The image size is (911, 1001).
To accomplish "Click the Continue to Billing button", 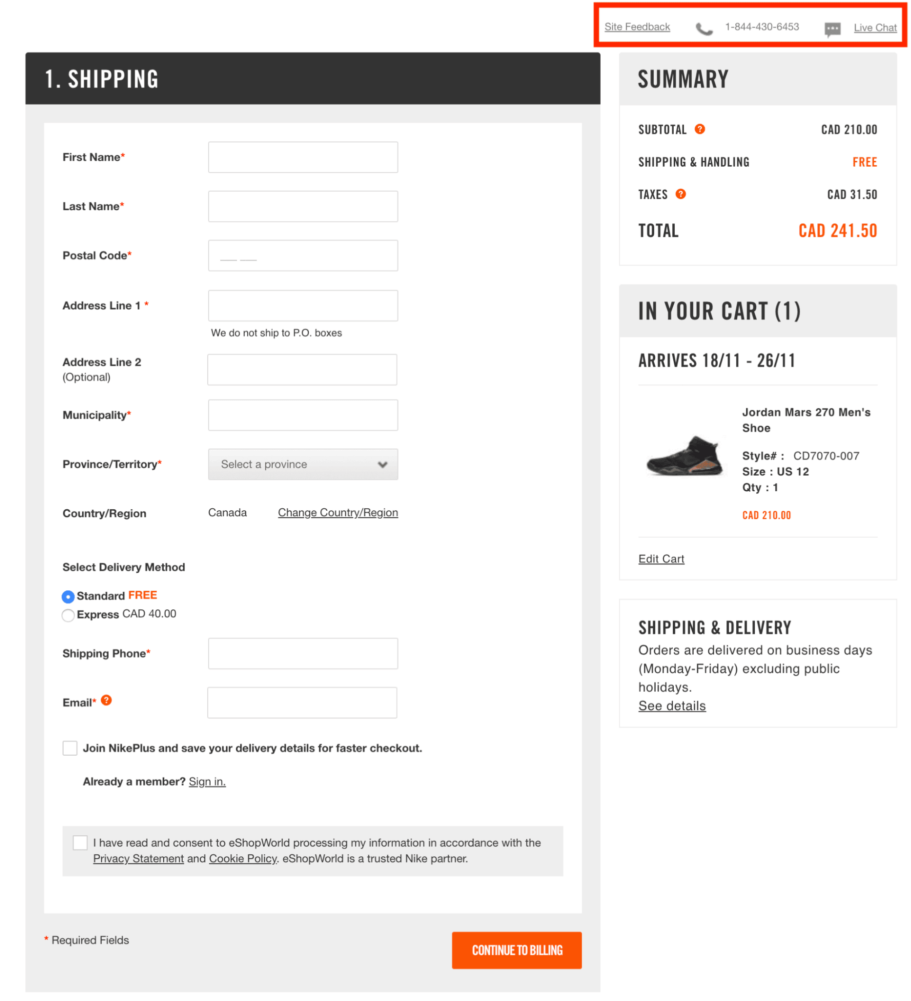I will 517,950.
